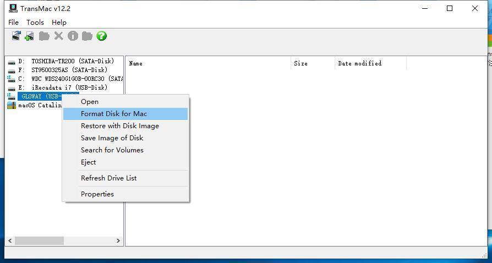This screenshot has height=263, width=492.
Task: Click the green help question mark icon
Action: [101, 36]
